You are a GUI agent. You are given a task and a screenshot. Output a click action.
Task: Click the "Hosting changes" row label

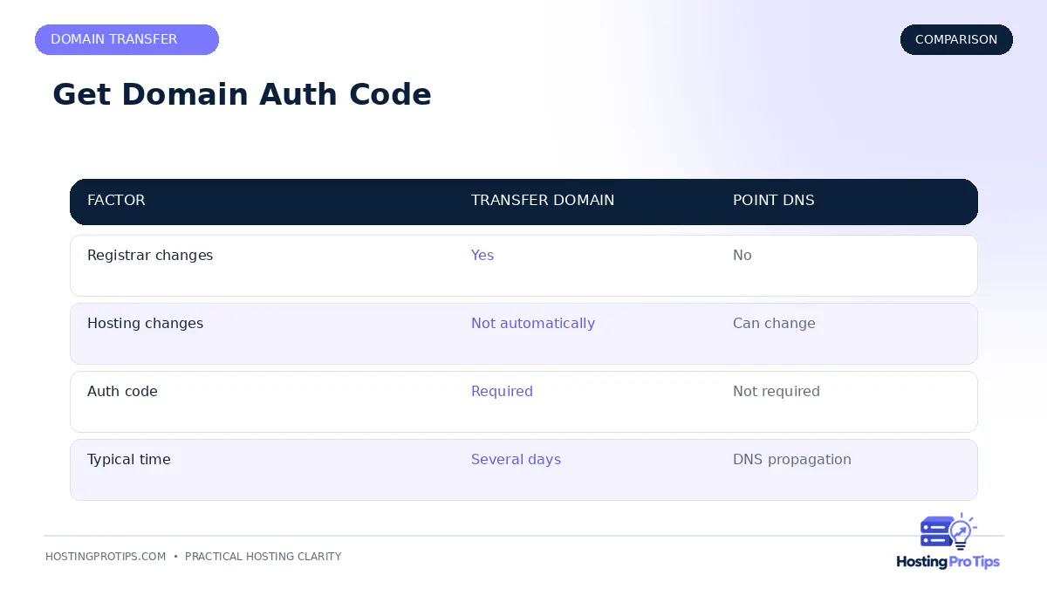145,324
